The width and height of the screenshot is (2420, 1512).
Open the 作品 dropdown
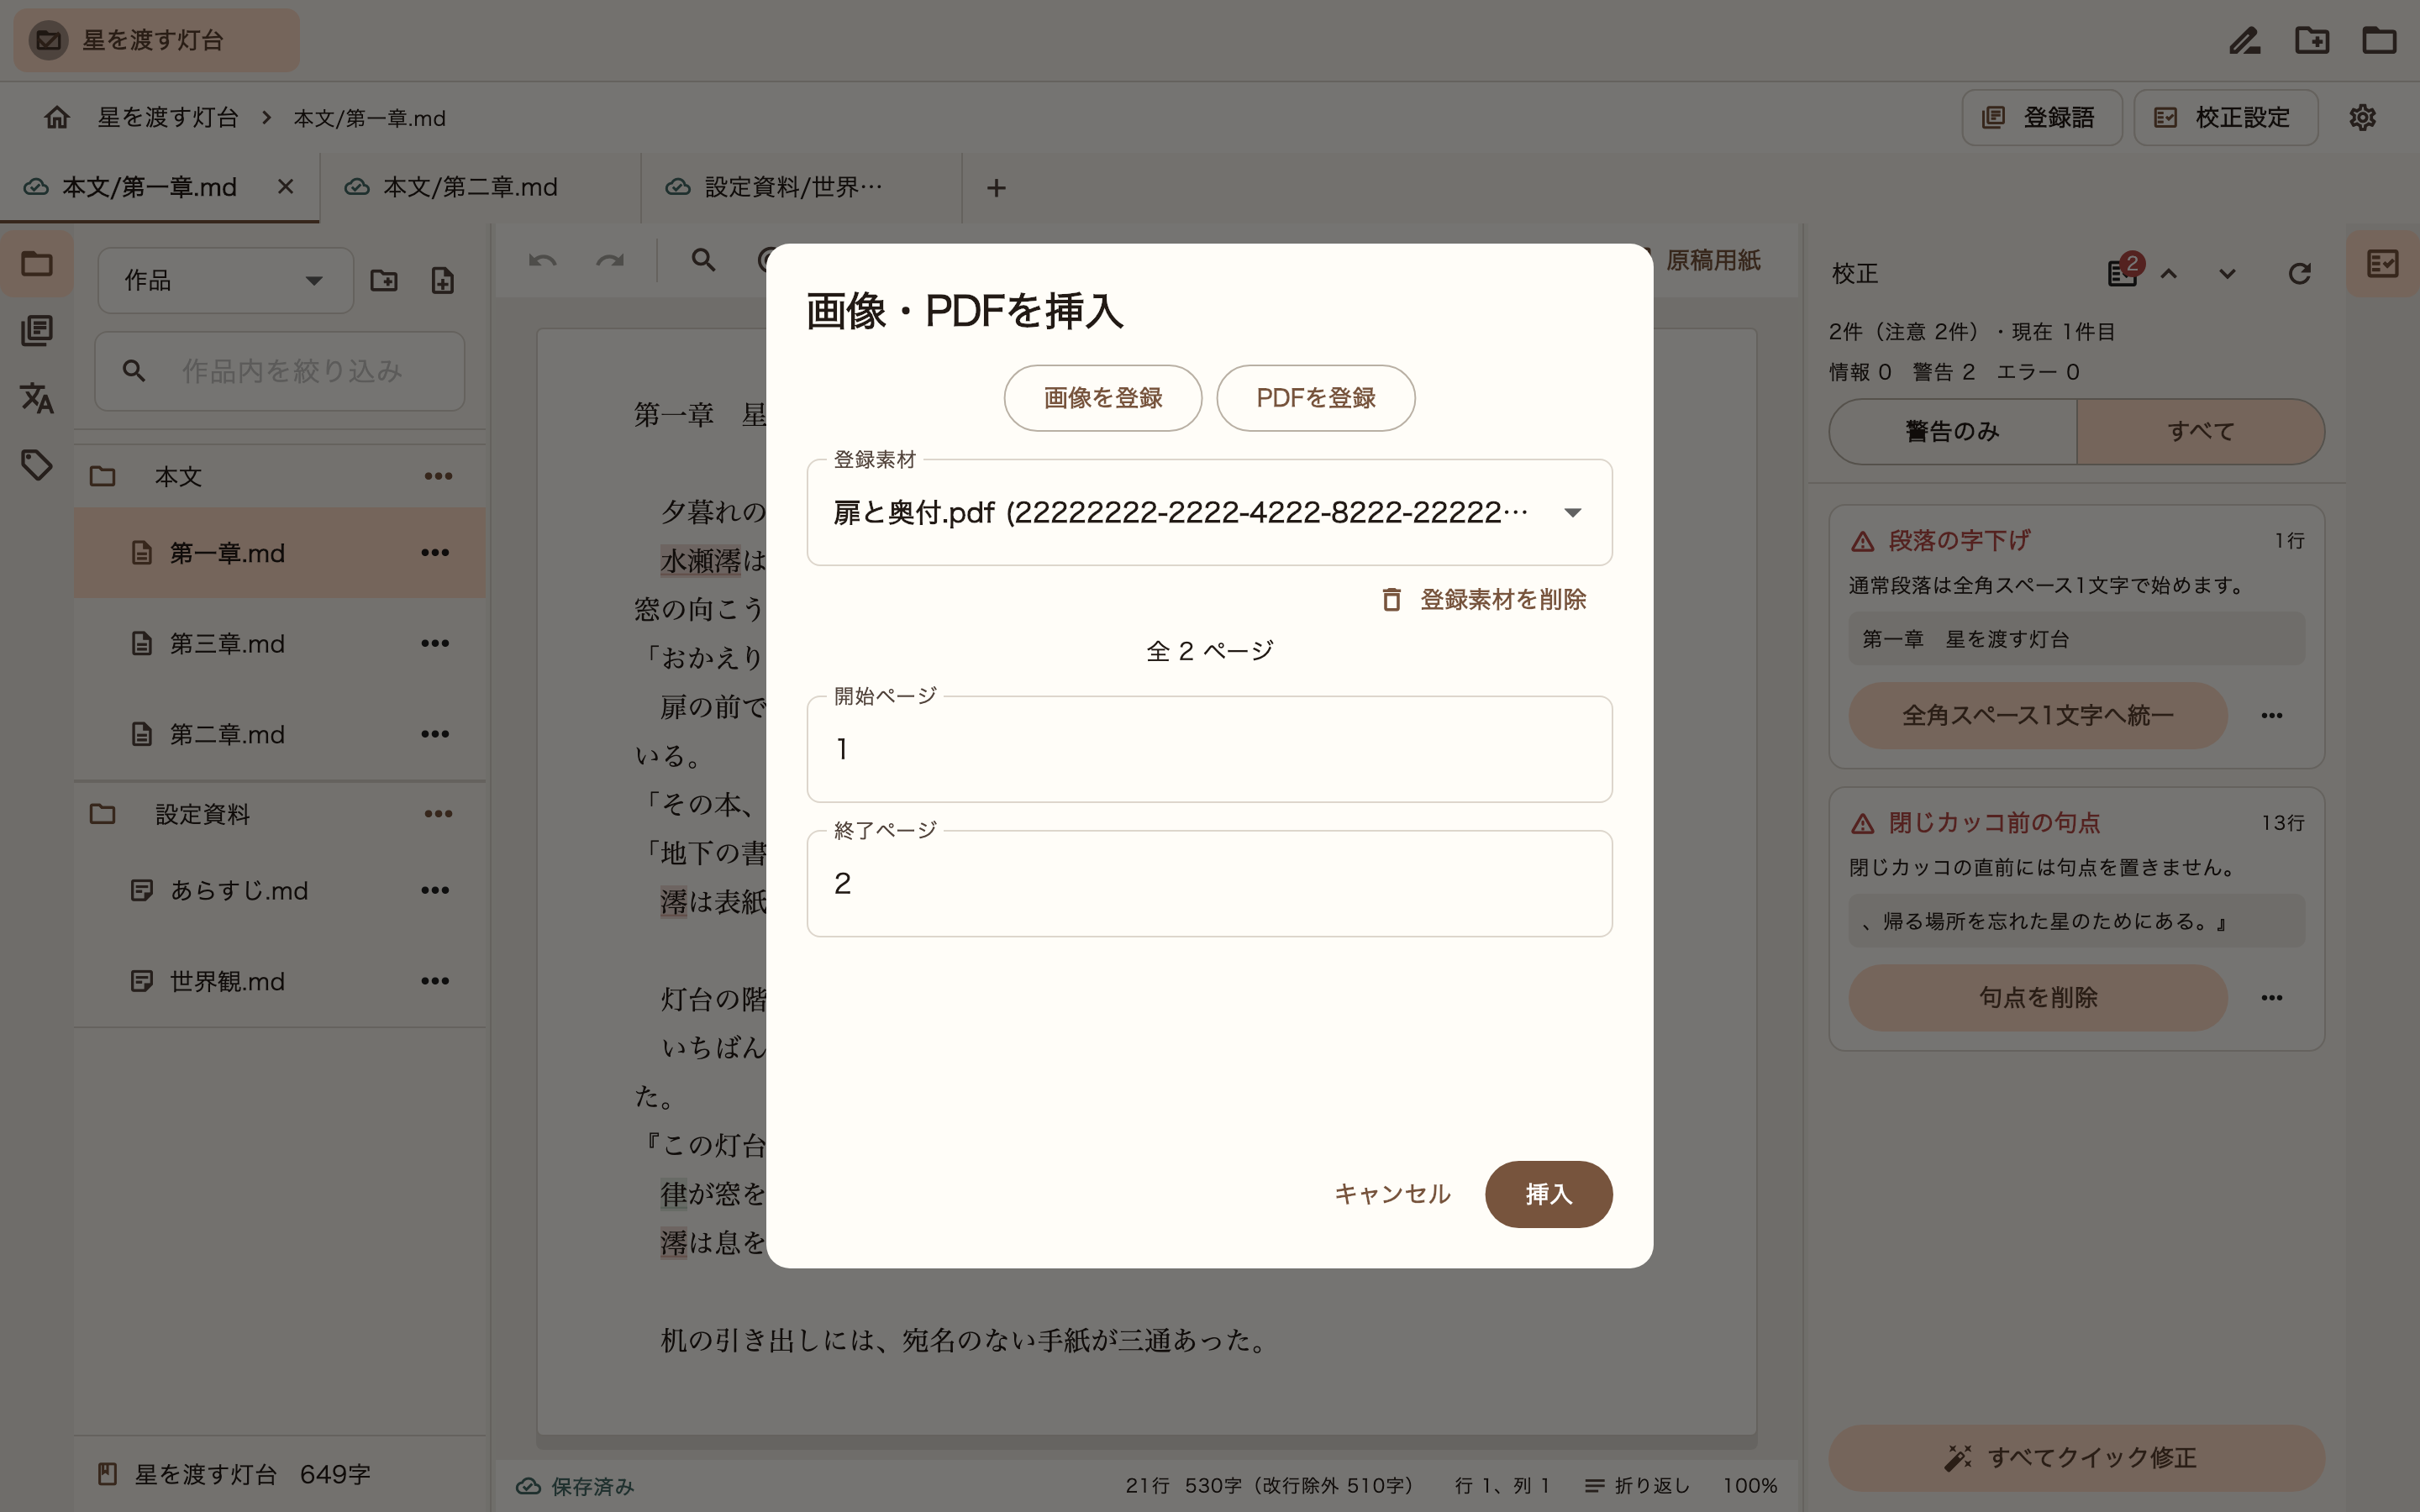pos(225,280)
